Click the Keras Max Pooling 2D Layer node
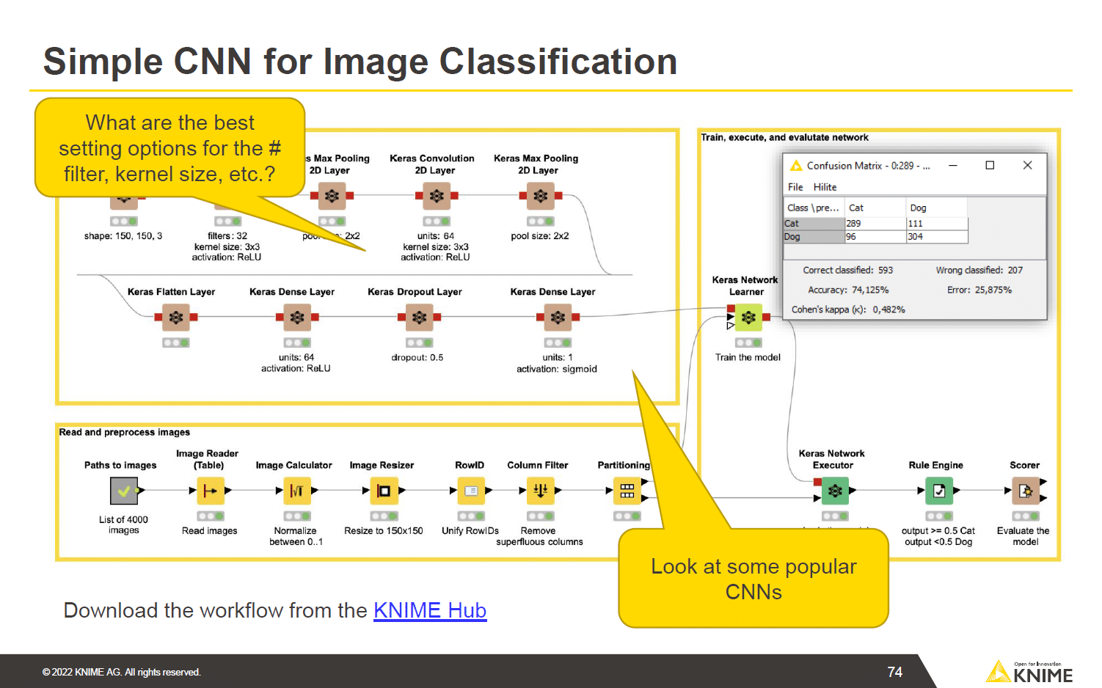Screen dimensions: 1102x688 540,196
